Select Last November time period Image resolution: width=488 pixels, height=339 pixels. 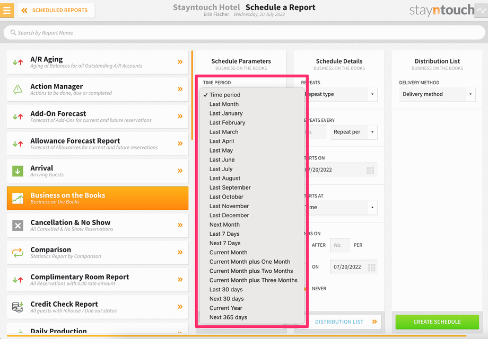coord(252,206)
